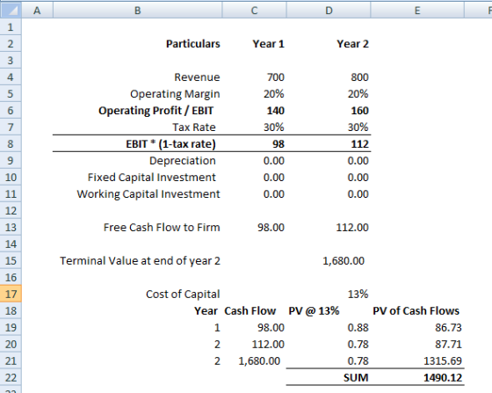Screen dimensions: 492x393
Task: Select column B header
Action: point(138,10)
